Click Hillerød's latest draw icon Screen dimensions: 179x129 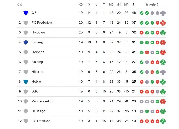[163, 72]
